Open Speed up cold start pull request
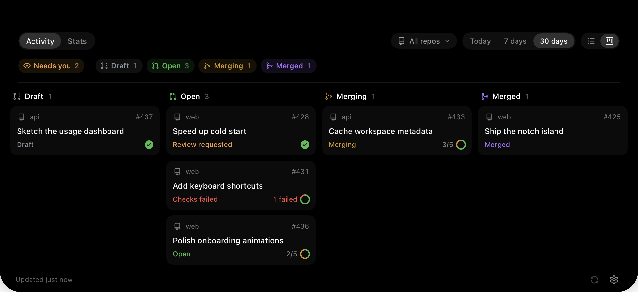The image size is (638, 292). [241, 131]
